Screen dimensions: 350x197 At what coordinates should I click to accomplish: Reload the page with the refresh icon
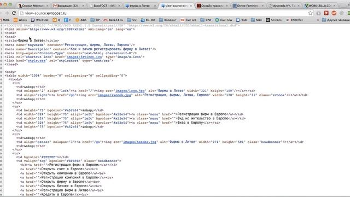click(14, 13)
